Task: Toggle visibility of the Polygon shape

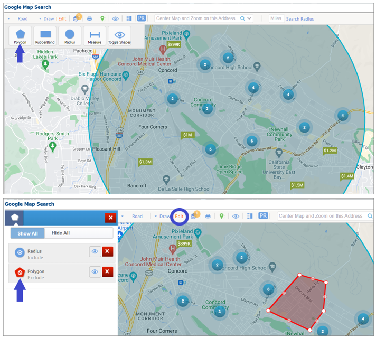Action: [95, 272]
